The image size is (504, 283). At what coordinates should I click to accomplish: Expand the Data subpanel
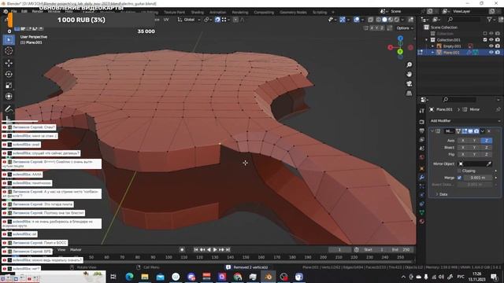437,194
